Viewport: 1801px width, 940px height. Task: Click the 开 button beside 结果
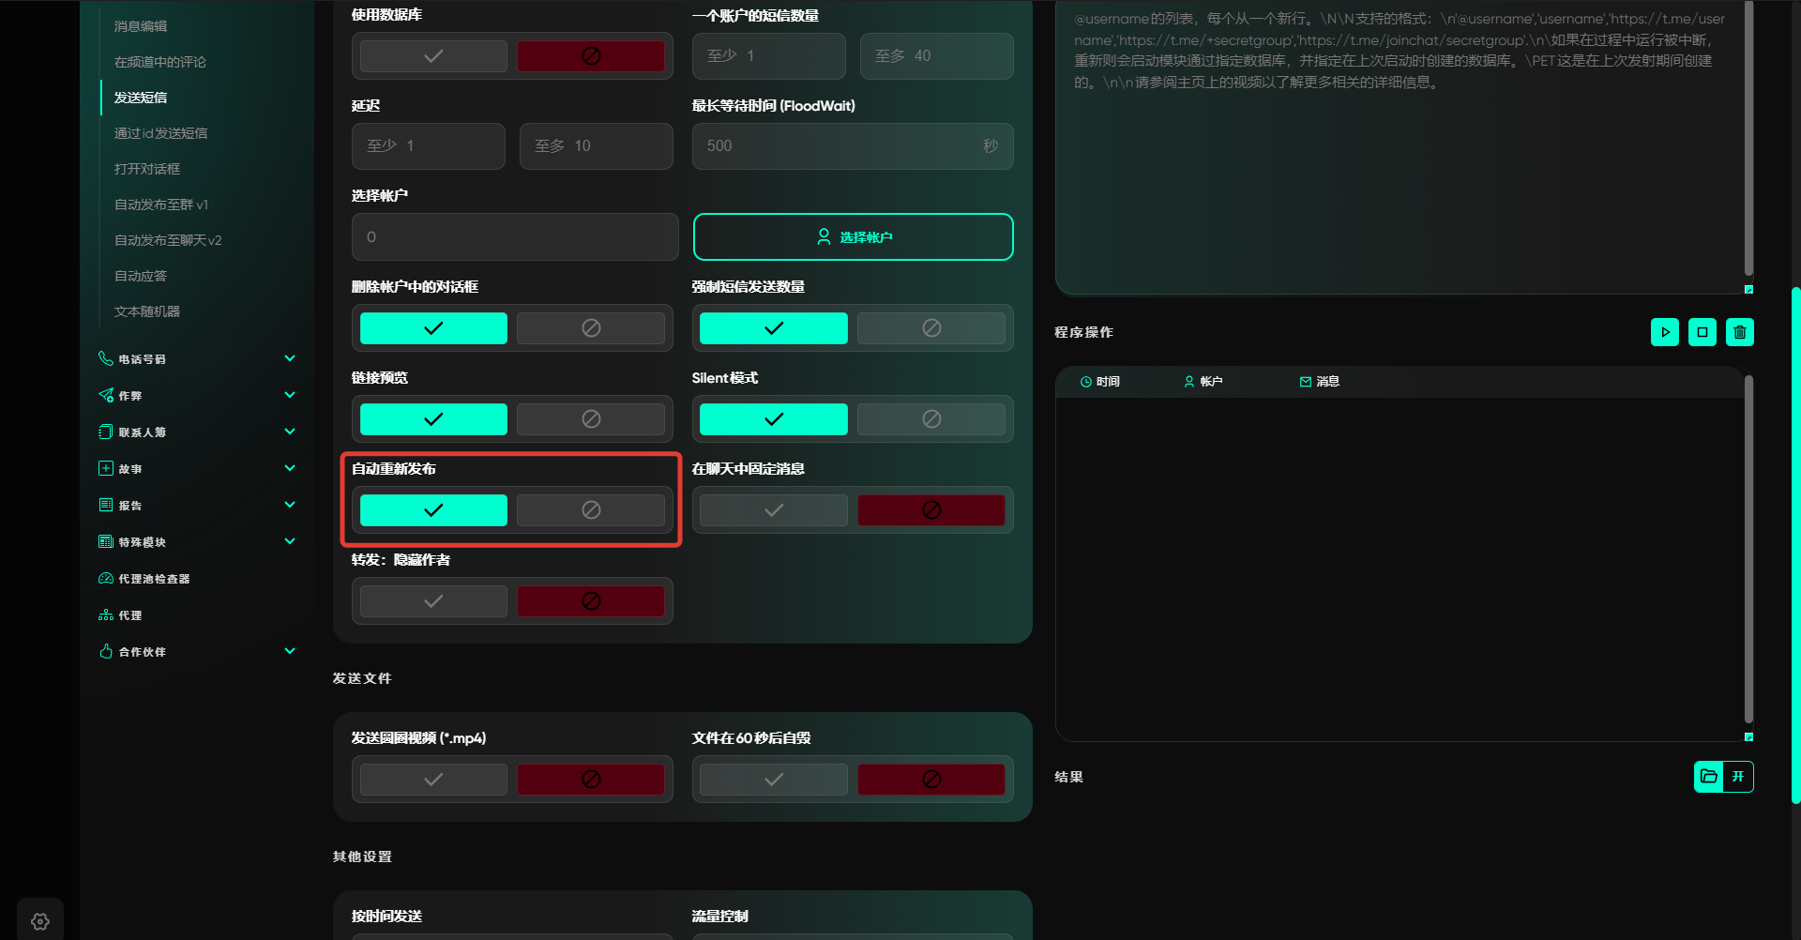coord(1738,777)
